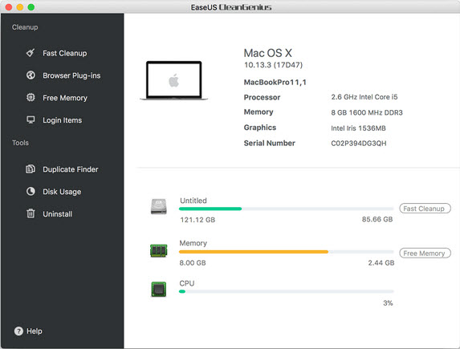Show the Disk Usage tool

click(x=62, y=192)
